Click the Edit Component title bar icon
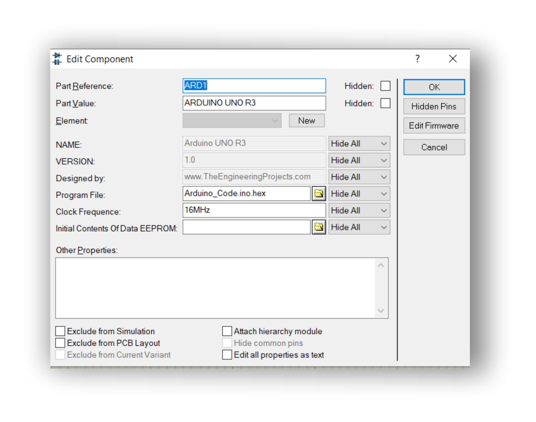The height and width of the screenshot is (422, 536). point(57,59)
